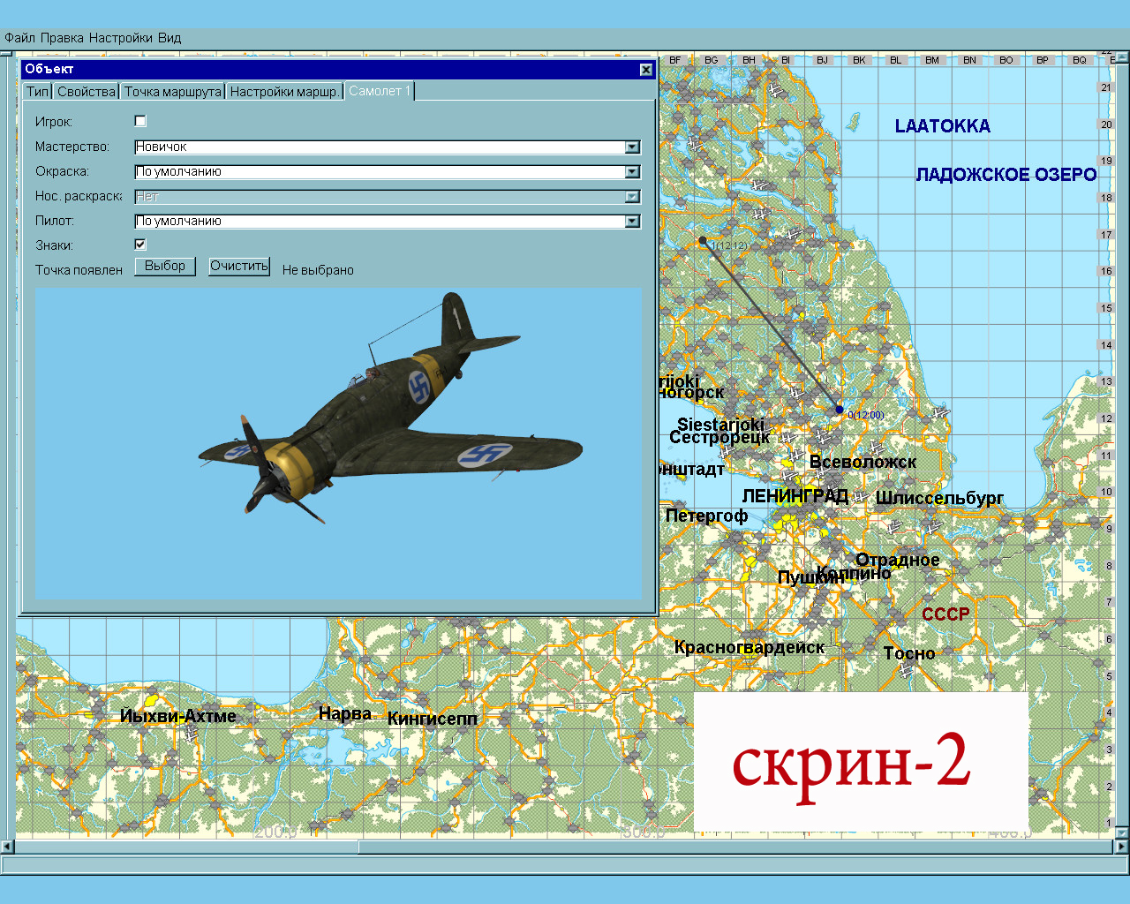Click the aircraft 3D preview image
The width and height of the screenshot is (1130, 904).
pos(339,444)
